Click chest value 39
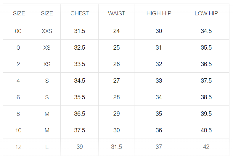Viewport: 233px width, 156px height. (80, 147)
